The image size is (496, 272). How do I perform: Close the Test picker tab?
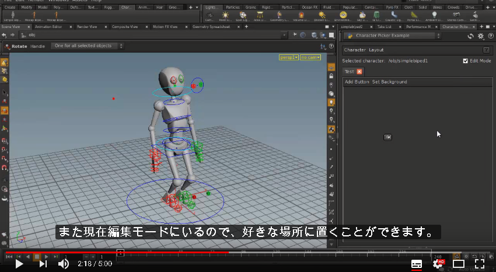click(x=359, y=72)
